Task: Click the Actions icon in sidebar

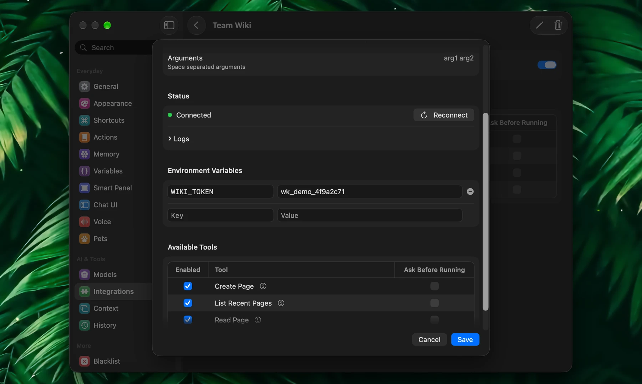Action: click(85, 137)
